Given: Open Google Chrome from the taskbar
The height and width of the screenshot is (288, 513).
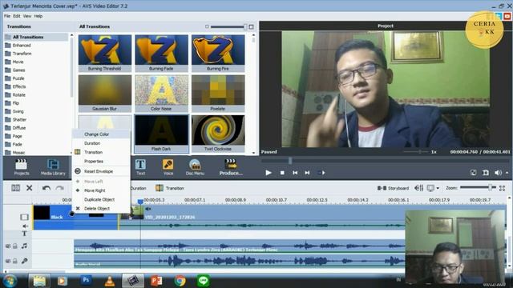Looking at the screenshot, I should [180, 281].
